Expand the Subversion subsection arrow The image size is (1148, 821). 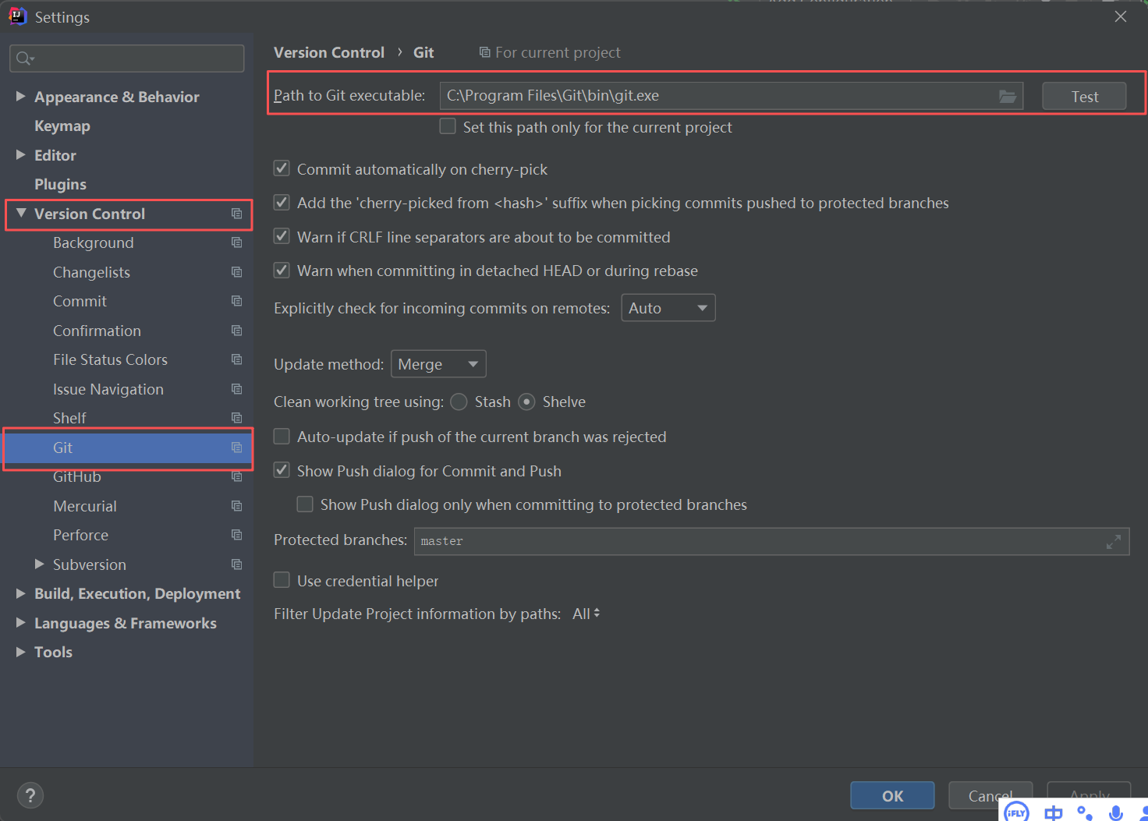point(40,564)
